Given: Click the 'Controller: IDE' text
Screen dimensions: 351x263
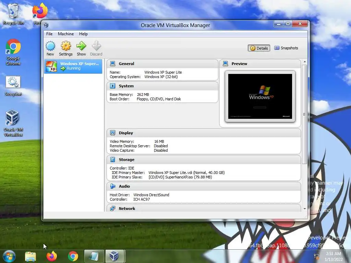Looking at the screenshot, I should point(122,168).
